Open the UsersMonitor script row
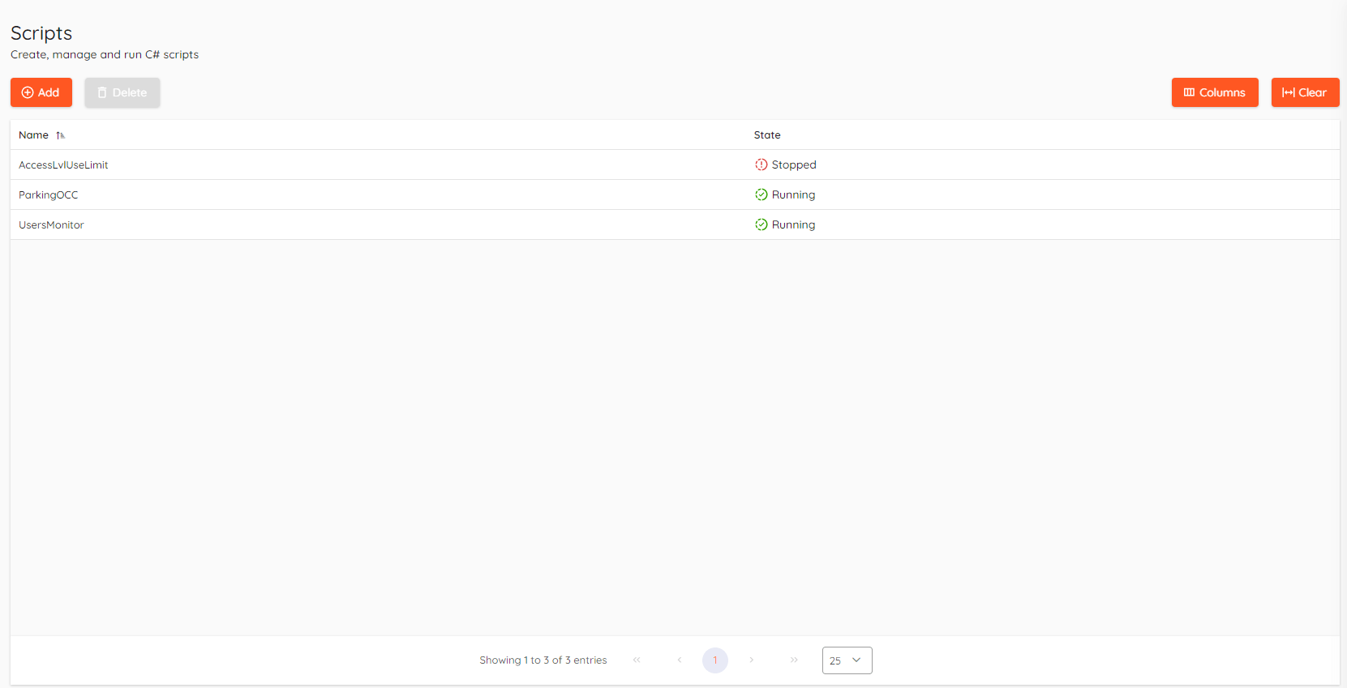Viewport: 1347px width, 688px height. coord(675,224)
